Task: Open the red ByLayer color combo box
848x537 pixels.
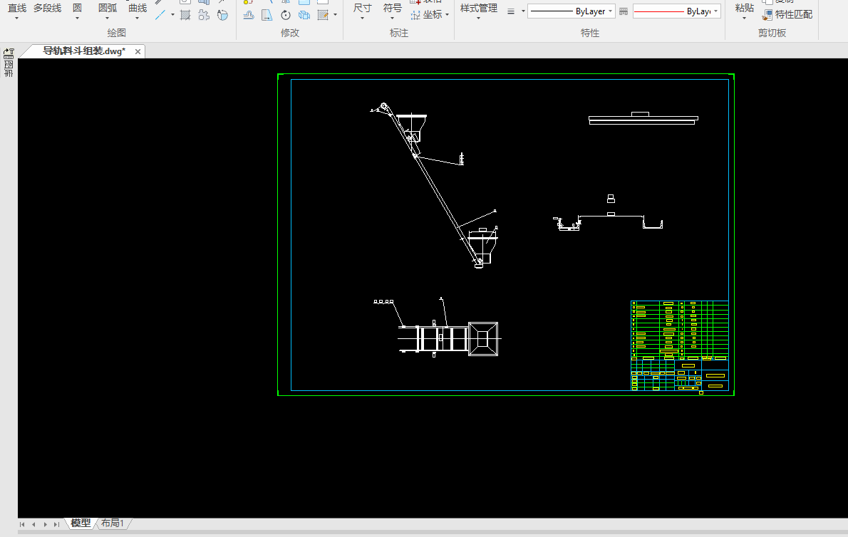Action: coord(676,11)
